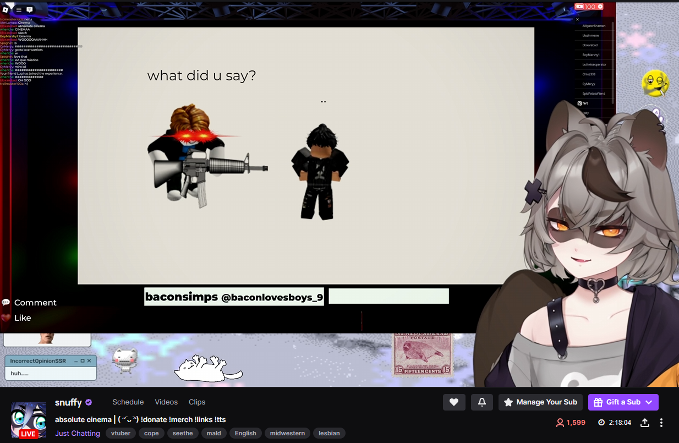
Task: Open the Roblox hamburger menu icon
Action: (19, 9)
